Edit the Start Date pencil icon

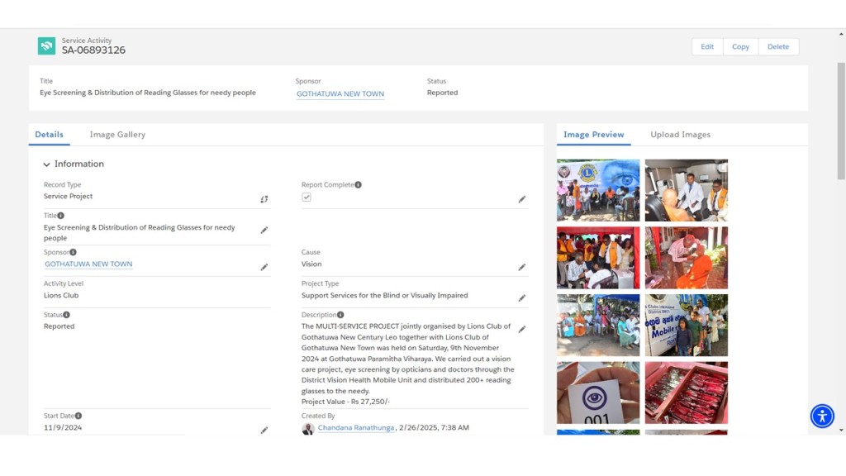[264, 430]
